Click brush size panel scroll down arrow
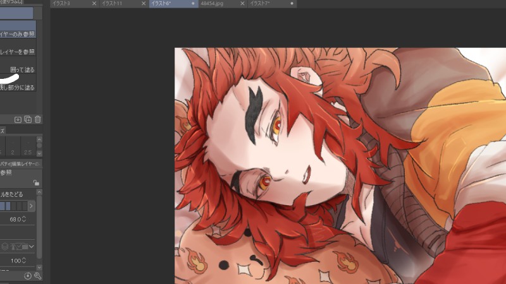Viewport: 506px width, 284px height. [39, 153]
